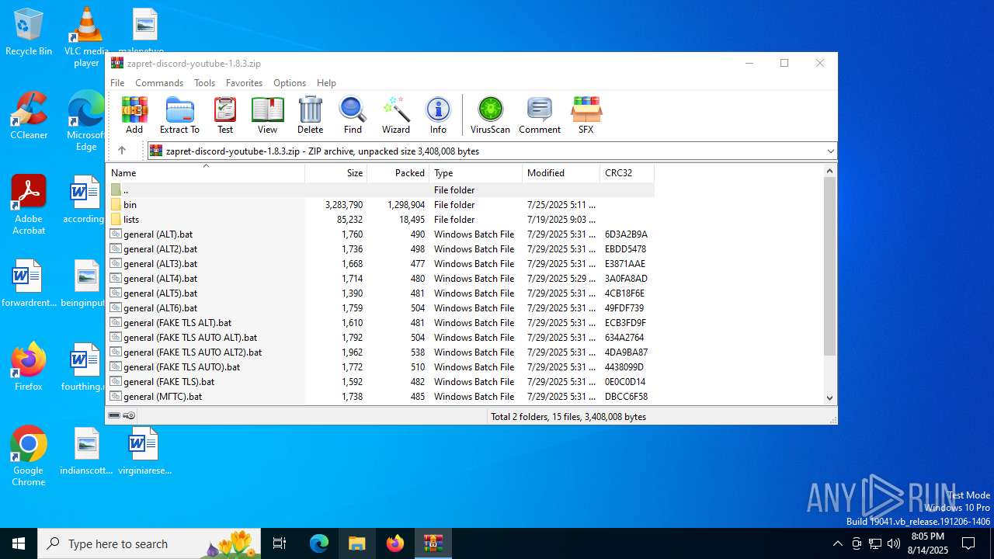Select general (FAKE TLS).bat file

(x=381, y=381)
